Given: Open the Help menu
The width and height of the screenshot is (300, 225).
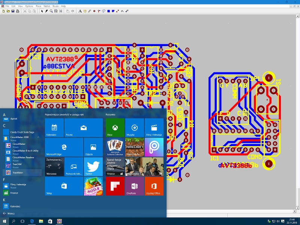Looking at the screenshot, I should pos(63,6).
